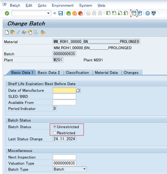Go to First Page icon
The image size is (167, 174).
click(108, 13)
